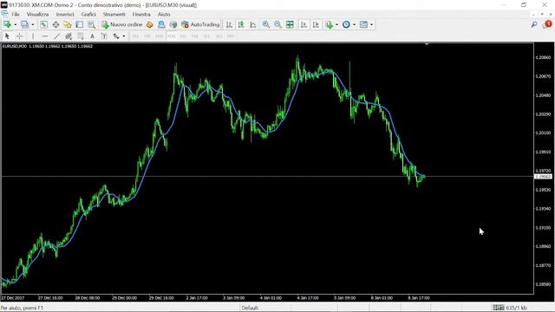Zoom in on the chart

tap(266, 24)
